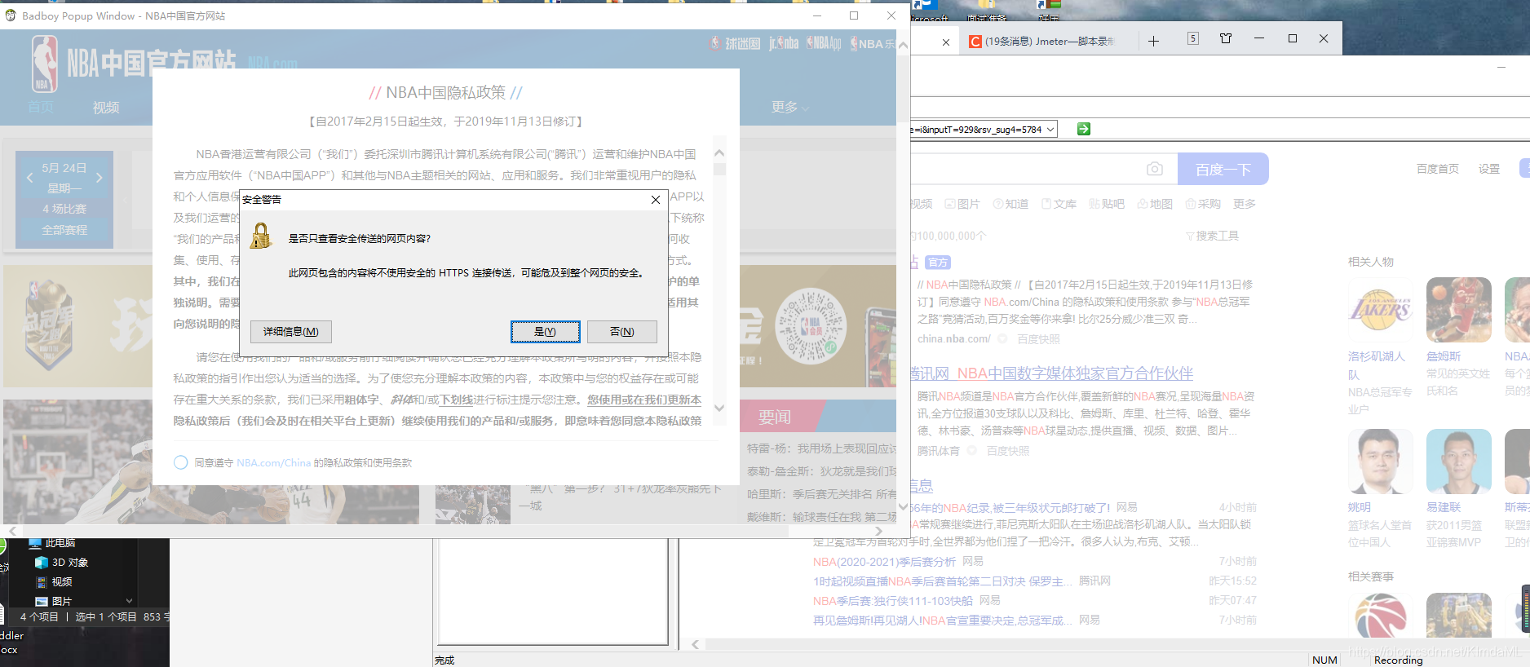The width and height of the screenshot is (1530, 667).
Task: Click the 否(N) button
Action: (x=622, y=332)
